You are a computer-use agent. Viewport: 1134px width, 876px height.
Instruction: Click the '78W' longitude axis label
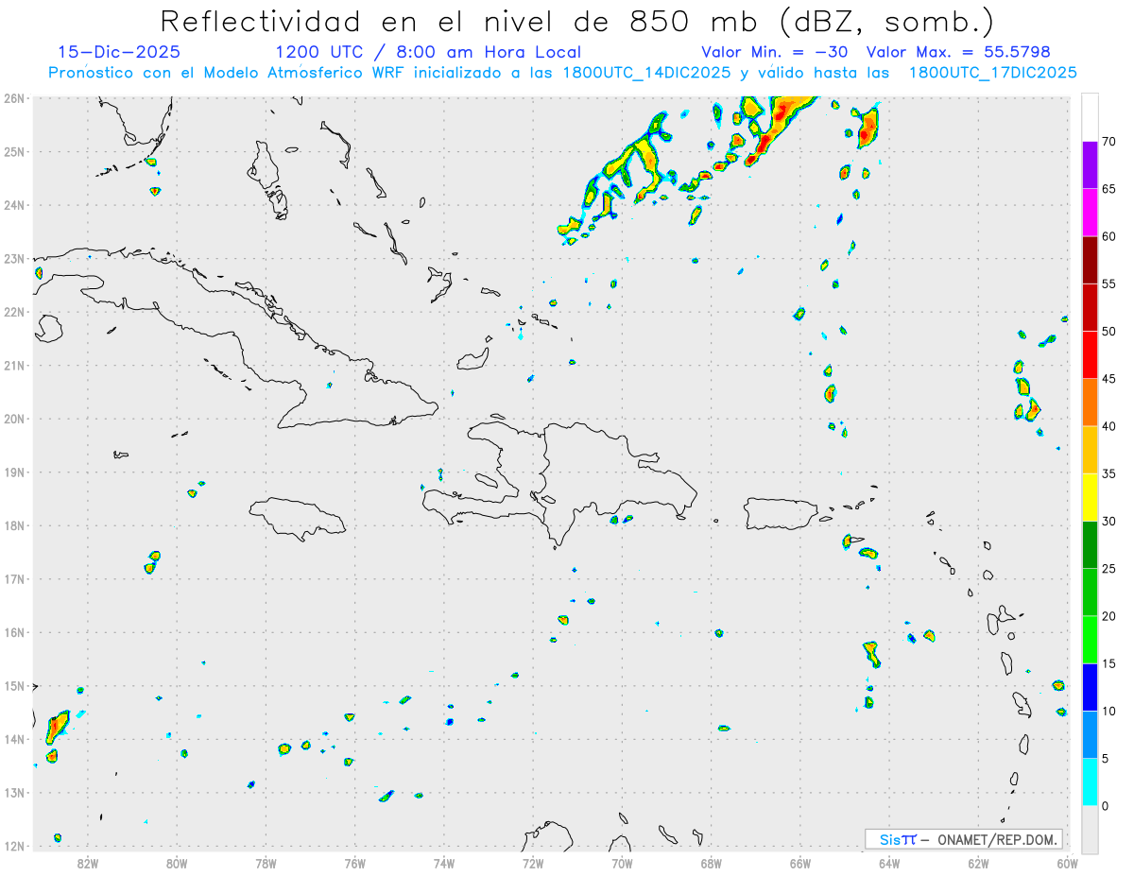pyautogui.click(x=266, y=863)
